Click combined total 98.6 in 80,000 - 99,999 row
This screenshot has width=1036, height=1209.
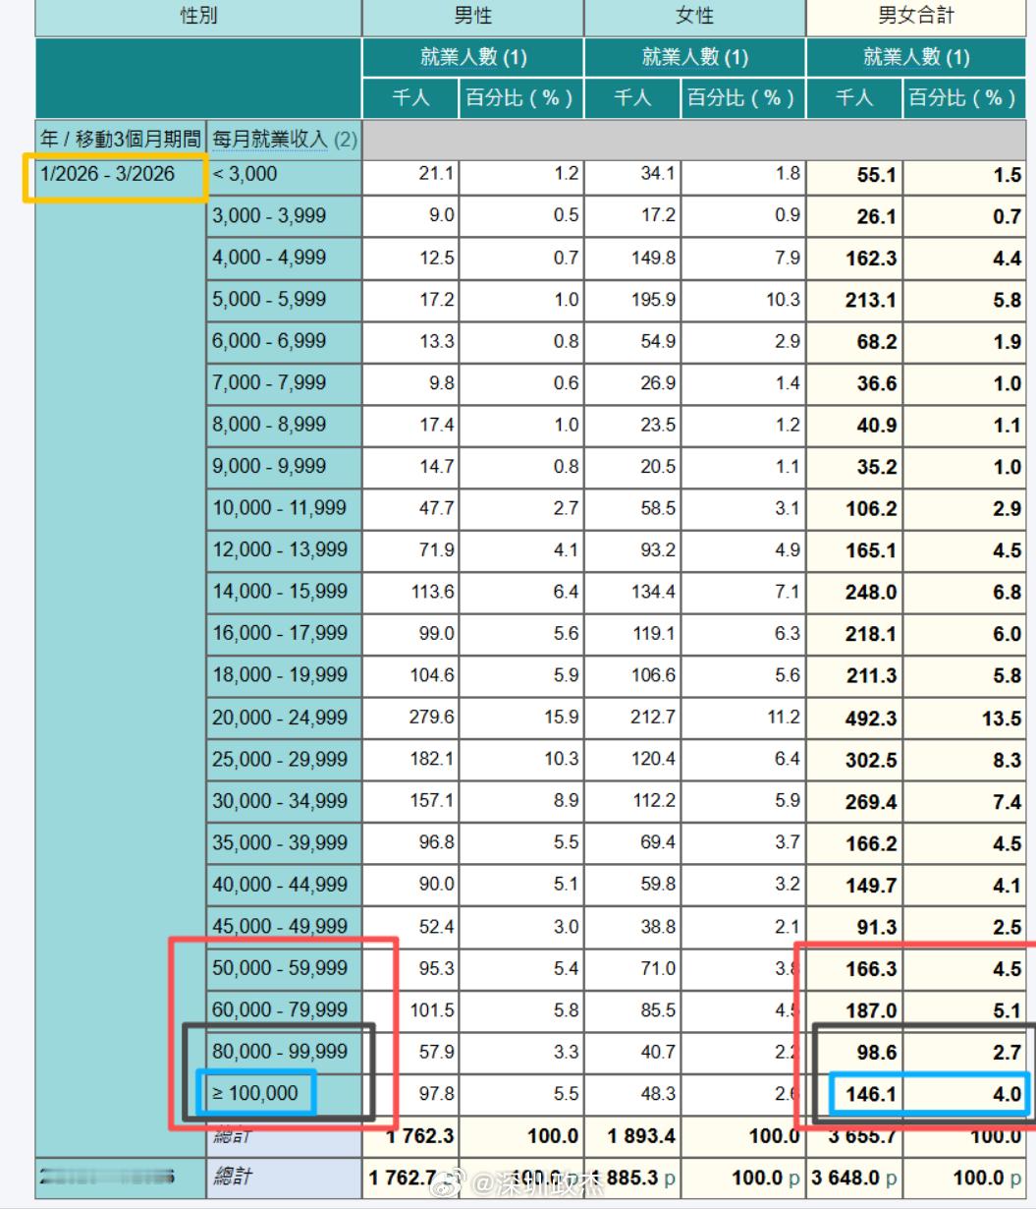coord(876,1053)
